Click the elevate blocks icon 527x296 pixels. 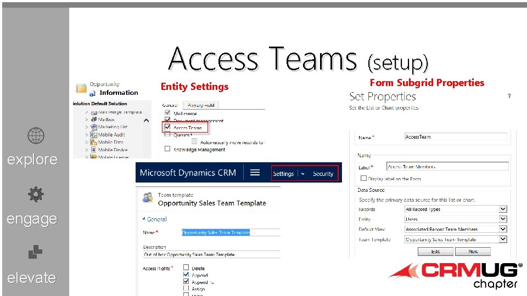(35, 252)
